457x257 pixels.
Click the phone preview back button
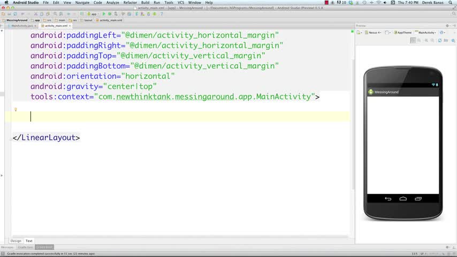[388, 199]
